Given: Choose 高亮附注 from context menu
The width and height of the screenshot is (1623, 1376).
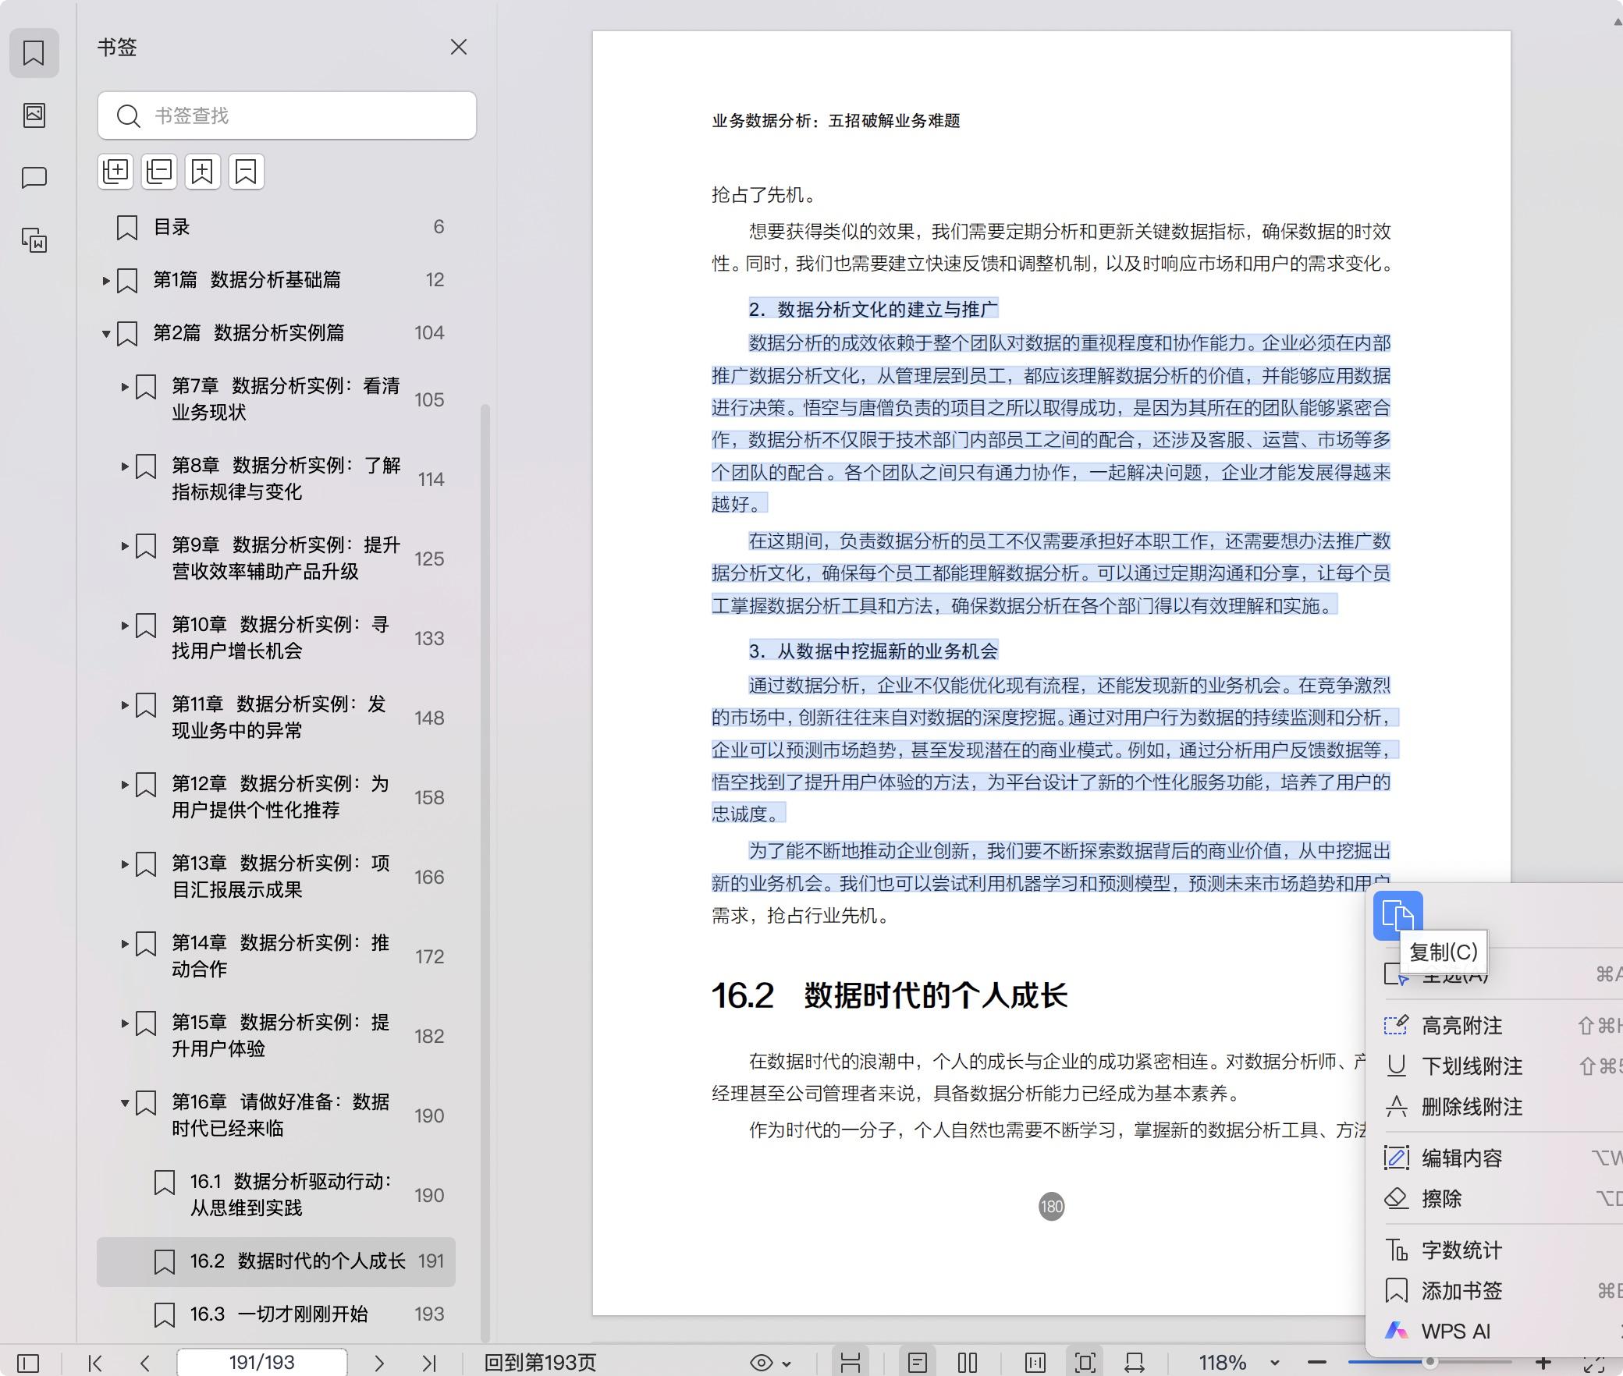Looking at the screenshot, I should point(1461,1026).
